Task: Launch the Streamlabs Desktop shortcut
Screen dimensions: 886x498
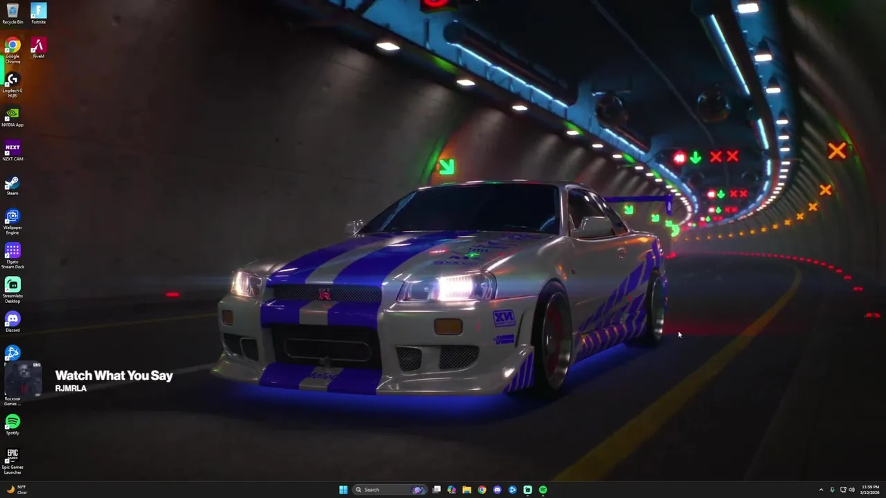Action: pyautogui.click(x=12, y=290)
